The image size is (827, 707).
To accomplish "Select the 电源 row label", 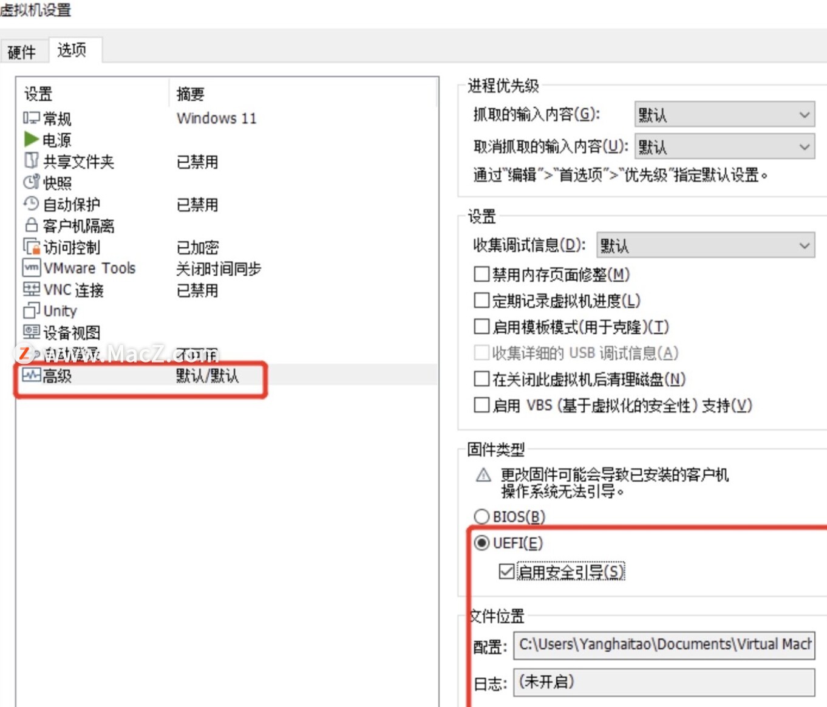I will [57, 140].
